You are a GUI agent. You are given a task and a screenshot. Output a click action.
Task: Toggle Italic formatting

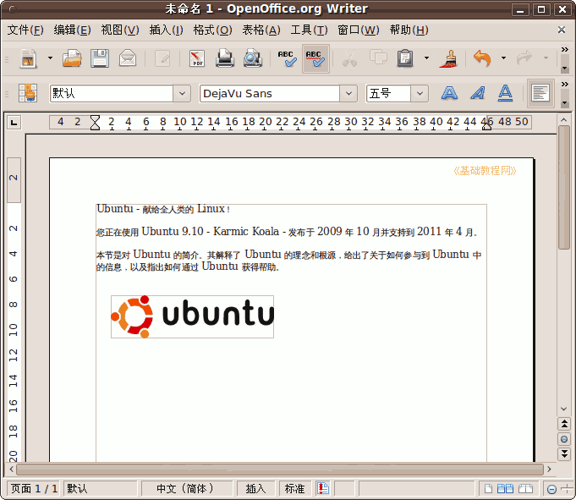tap(478, 93)
